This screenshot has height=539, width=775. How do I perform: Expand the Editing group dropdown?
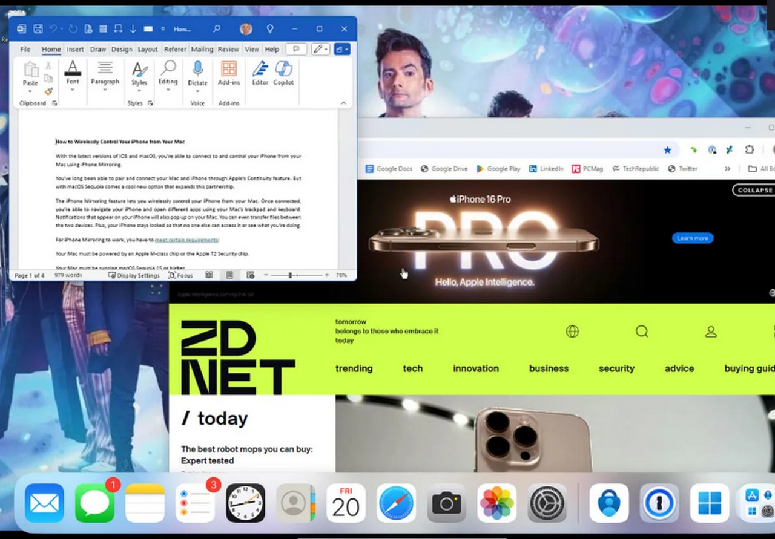coord(168,90)
